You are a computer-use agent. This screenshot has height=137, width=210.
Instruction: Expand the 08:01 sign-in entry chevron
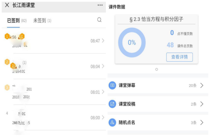point(103,92)
